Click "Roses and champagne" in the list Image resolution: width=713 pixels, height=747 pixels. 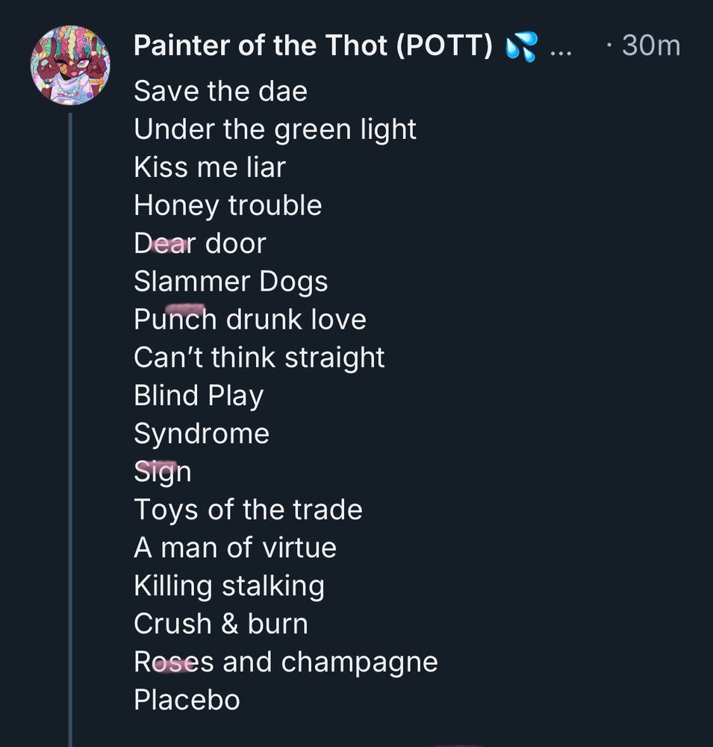[286, 663]
